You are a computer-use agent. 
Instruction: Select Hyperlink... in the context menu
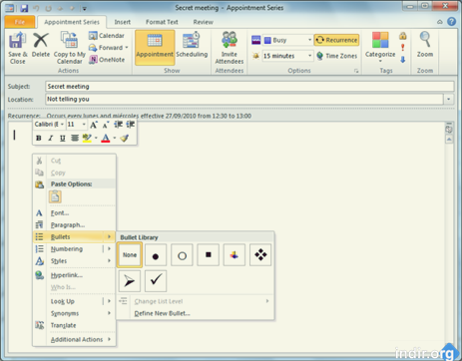pos(67,275)
